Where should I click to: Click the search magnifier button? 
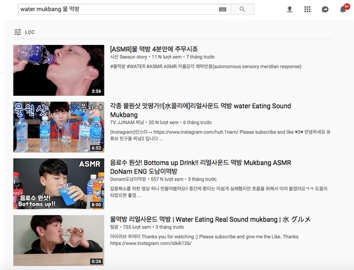243,9
